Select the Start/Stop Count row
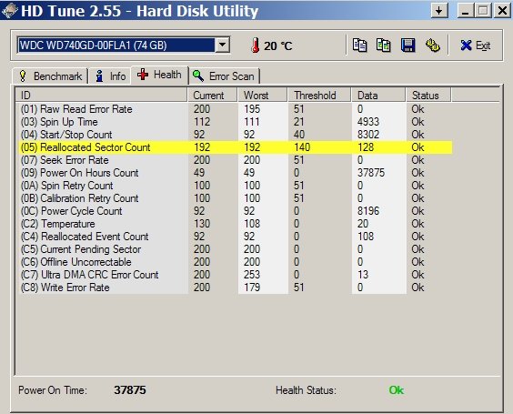The image size is (513, 414). 236,135
